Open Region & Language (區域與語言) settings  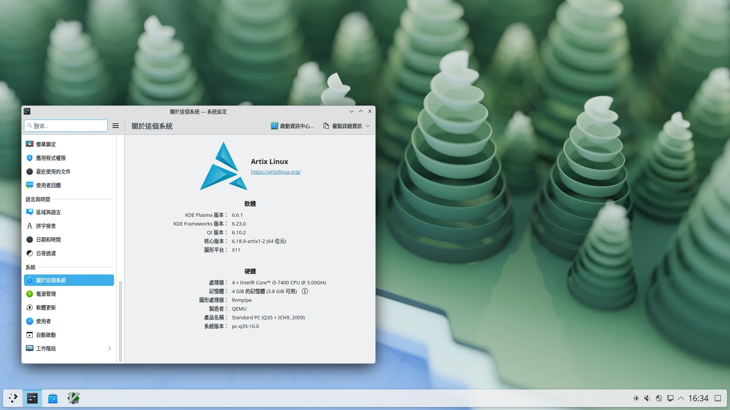coord(48,212)
